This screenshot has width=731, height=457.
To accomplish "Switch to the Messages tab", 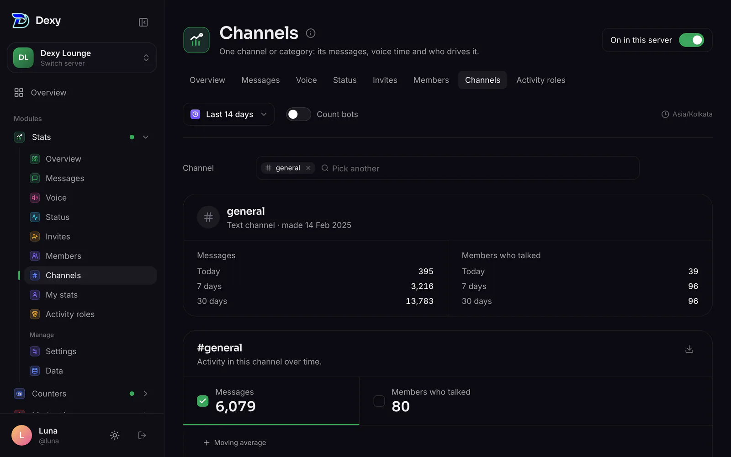I will pos(260,80).
